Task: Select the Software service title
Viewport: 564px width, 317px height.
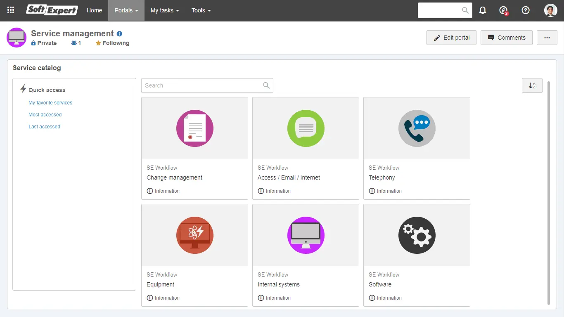Action: 380,284
